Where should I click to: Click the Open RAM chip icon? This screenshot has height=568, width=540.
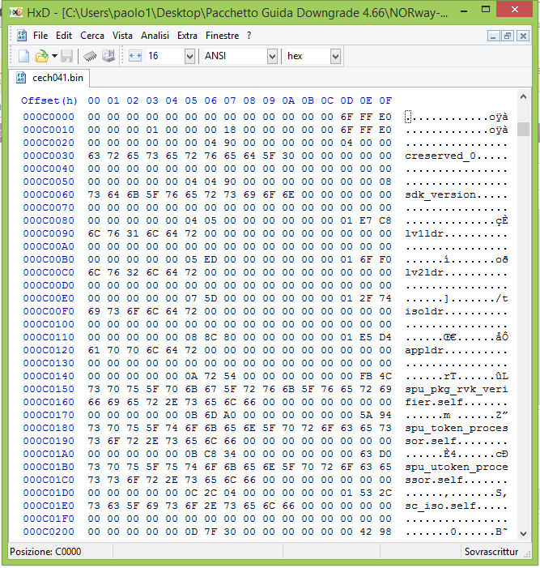(x=90, y=56)
